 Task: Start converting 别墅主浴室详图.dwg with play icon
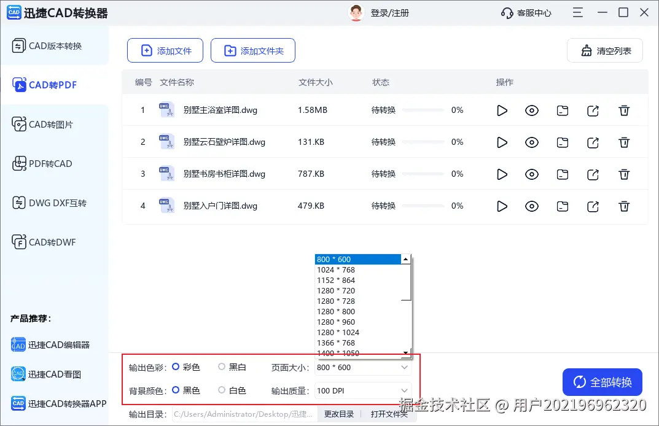pos(502,110)
